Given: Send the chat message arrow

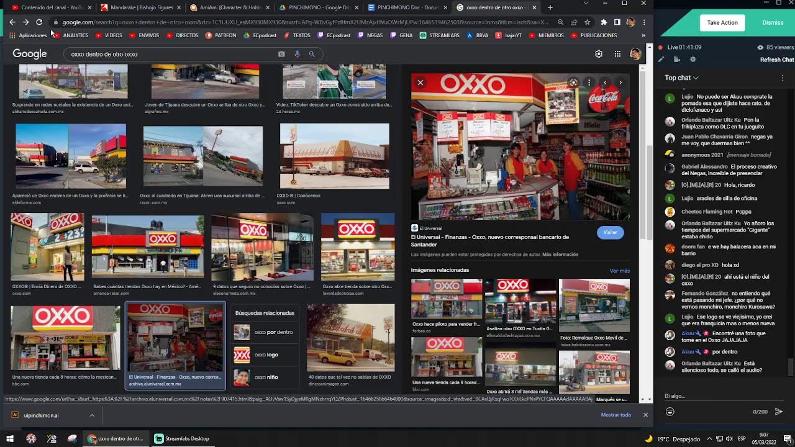Looking at the screenshot, I should coord(779,412).
